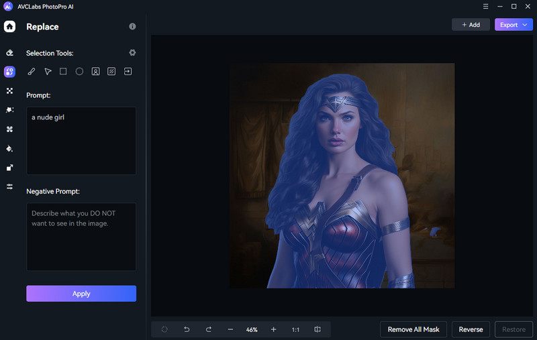537x340 pixels.
Task: Select the arrow pointer selection tool
Action: [x=48, y=71]
